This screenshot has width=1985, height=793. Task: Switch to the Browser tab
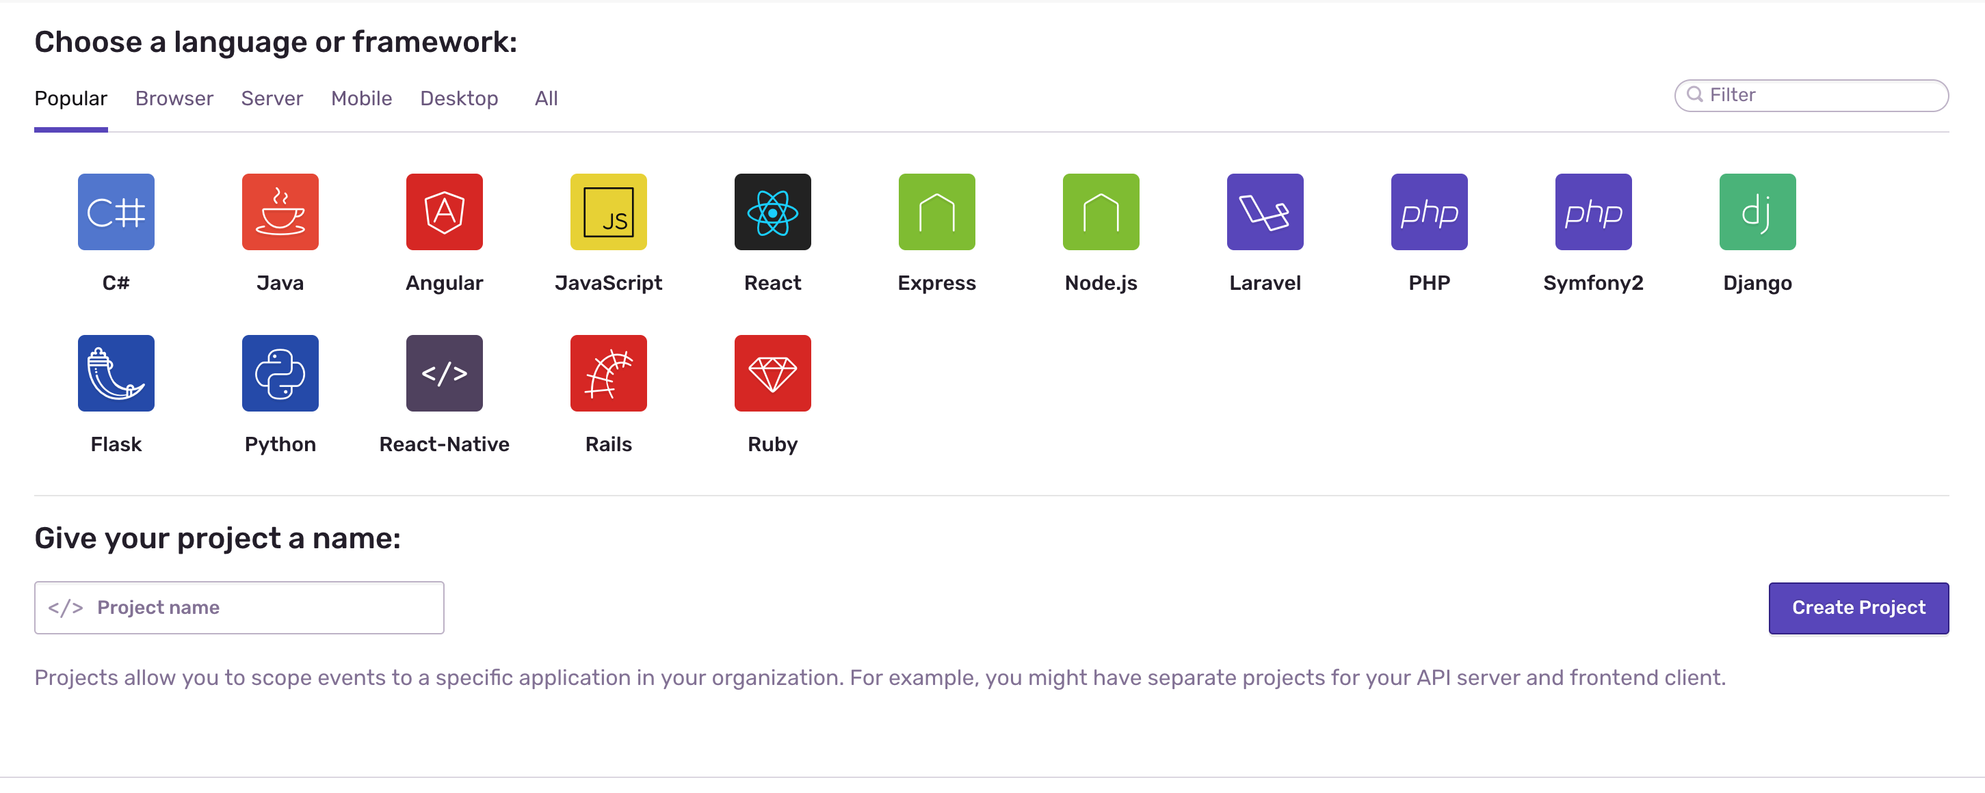174,98
